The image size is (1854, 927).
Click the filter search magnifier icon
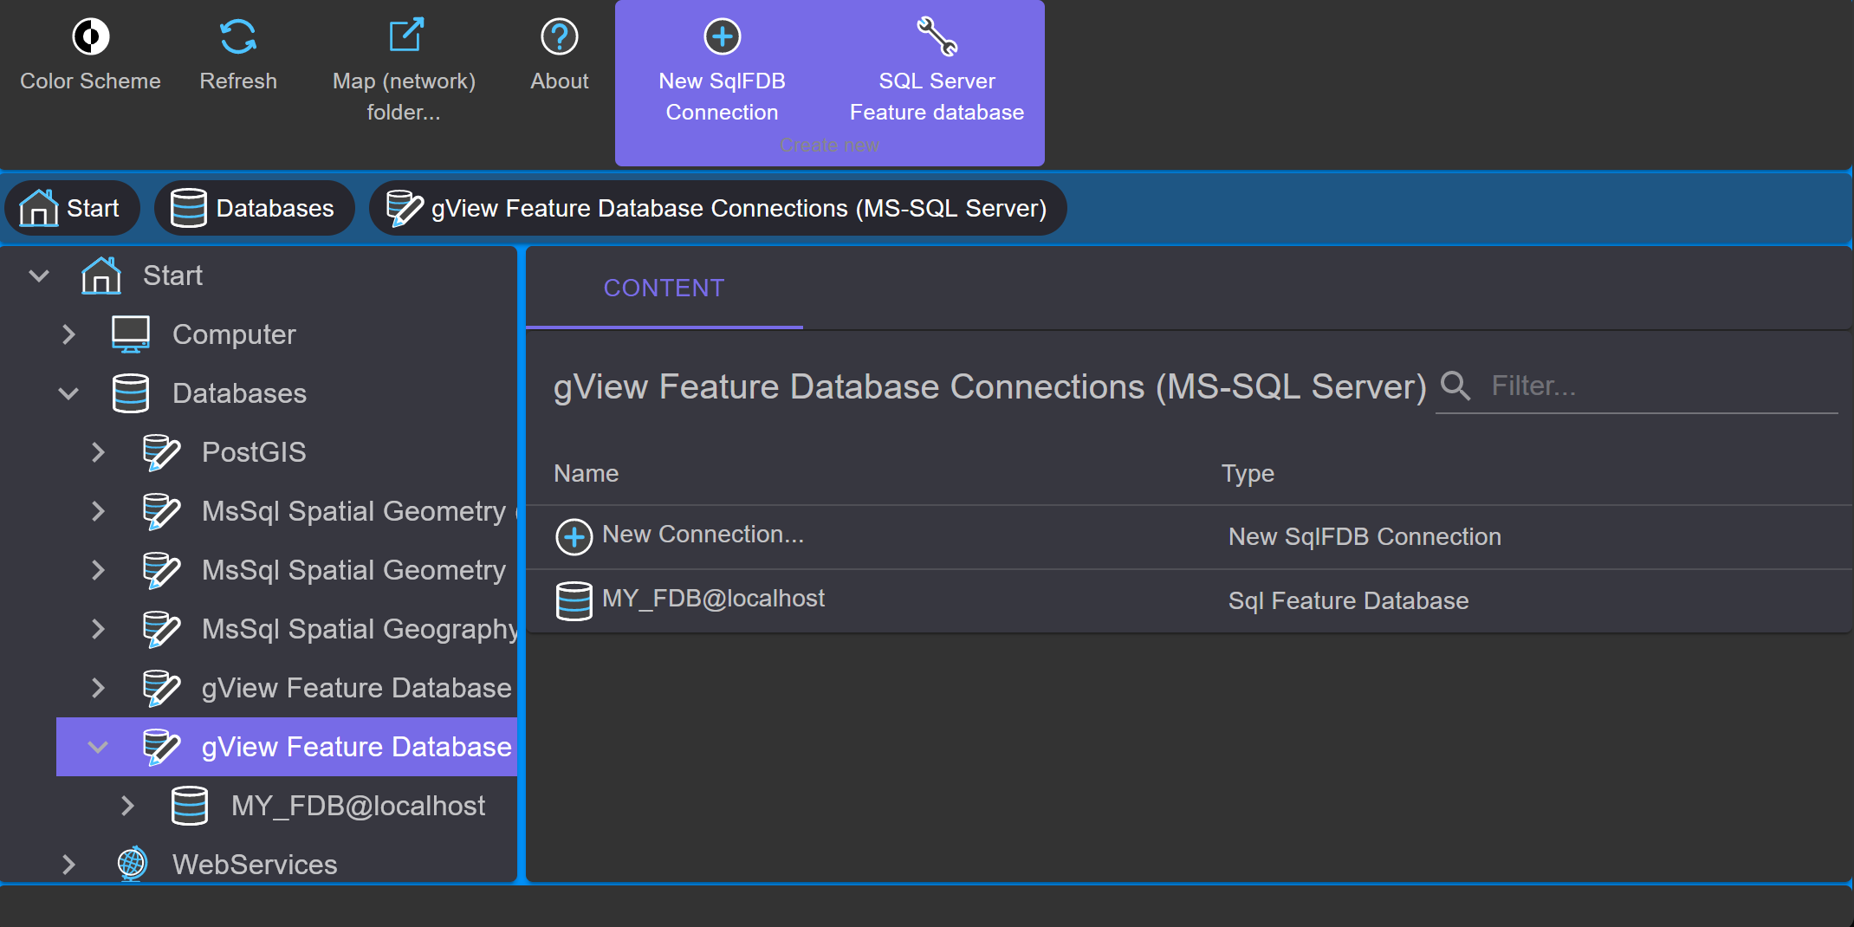(1455, 386)
